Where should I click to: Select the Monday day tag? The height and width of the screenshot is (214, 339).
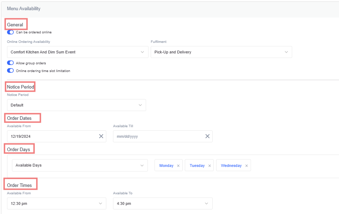(x=166, y=166)
